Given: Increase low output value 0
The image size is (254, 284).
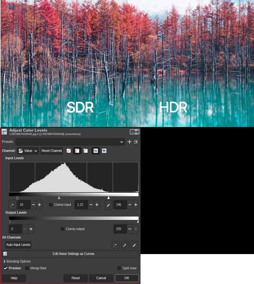Looking at the screenshot, I should [x=31, y=229].
